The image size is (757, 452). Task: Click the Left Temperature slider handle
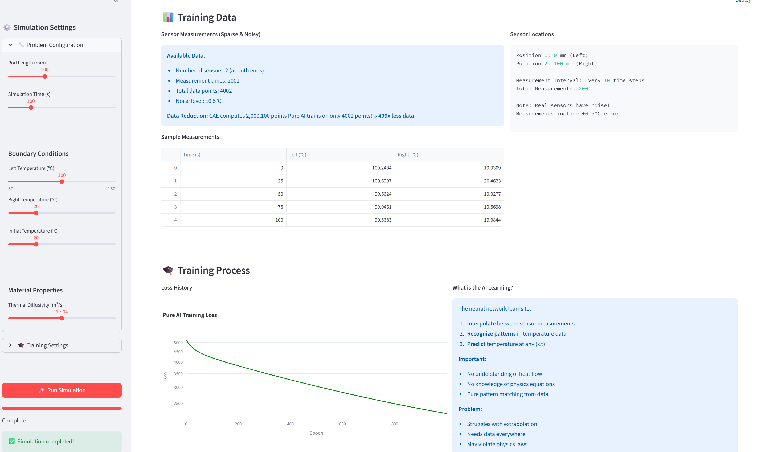pos(62,182)
